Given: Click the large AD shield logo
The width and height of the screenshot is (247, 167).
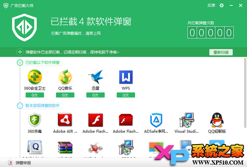Looking at the screenshot, I should [24, 27].
